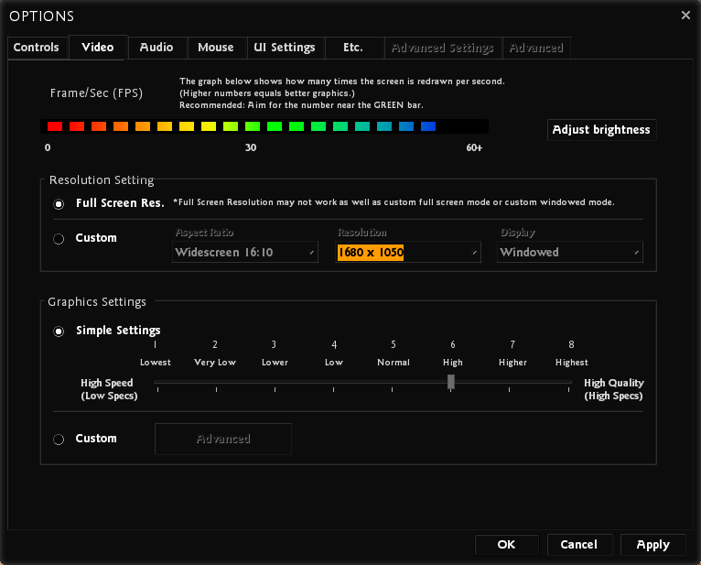Select the Video tab
This screenshot has height=565, width=701.
pyautogui.click(x=98, y=47)
